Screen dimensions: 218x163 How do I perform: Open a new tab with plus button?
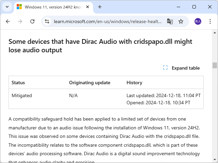point(100,7)
